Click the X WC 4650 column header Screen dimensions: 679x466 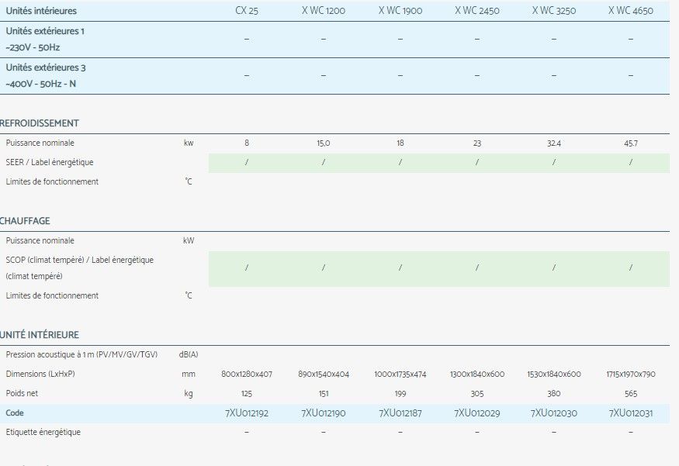click(x=630, y=11)
